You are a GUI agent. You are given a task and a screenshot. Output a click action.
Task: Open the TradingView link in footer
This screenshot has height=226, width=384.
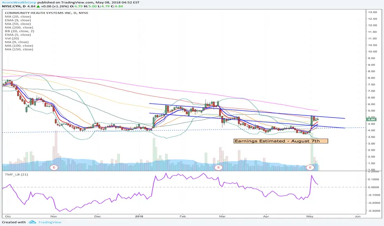pos(50,222)
